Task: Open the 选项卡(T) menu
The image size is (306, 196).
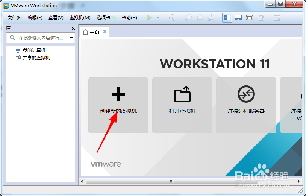Action: tap(106, 18)
